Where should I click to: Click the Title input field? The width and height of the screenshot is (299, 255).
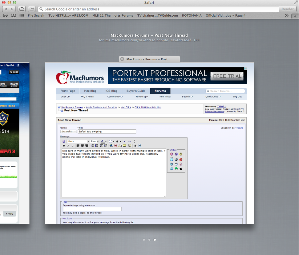(107, 132)
